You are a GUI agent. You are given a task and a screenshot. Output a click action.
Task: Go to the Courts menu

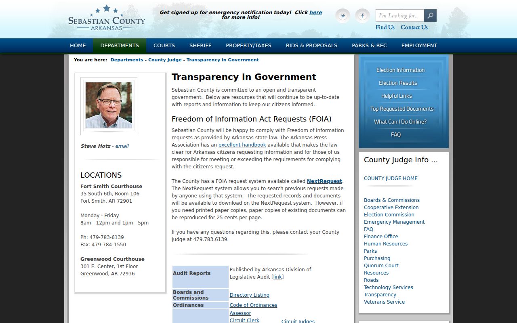point(164,45)
